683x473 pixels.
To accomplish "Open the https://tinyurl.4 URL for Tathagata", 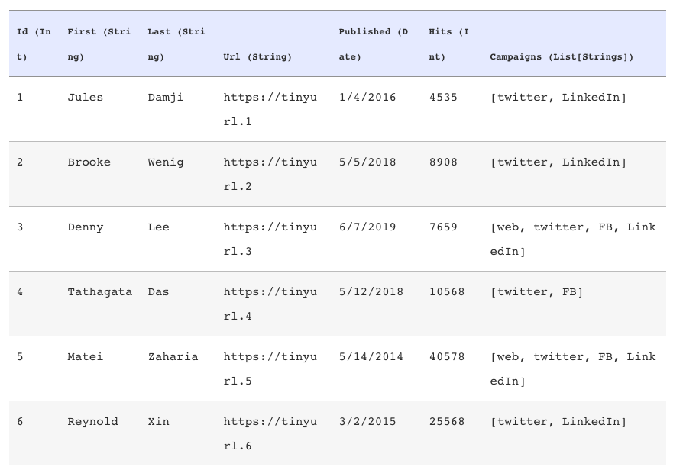I will coord(270,304).
